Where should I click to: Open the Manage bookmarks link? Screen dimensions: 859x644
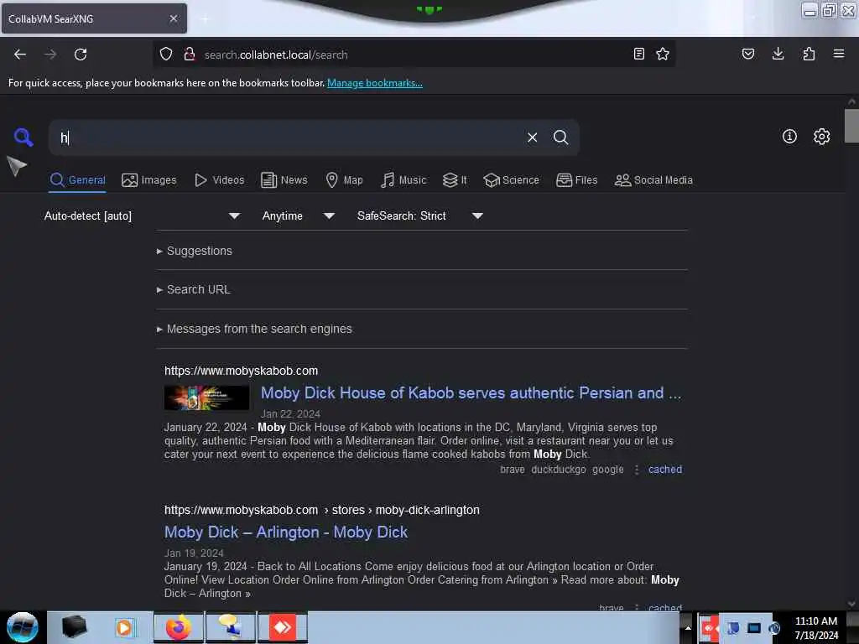tap(375, 83)
